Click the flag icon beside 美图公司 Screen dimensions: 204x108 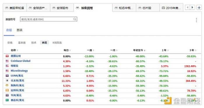(7, 56)
